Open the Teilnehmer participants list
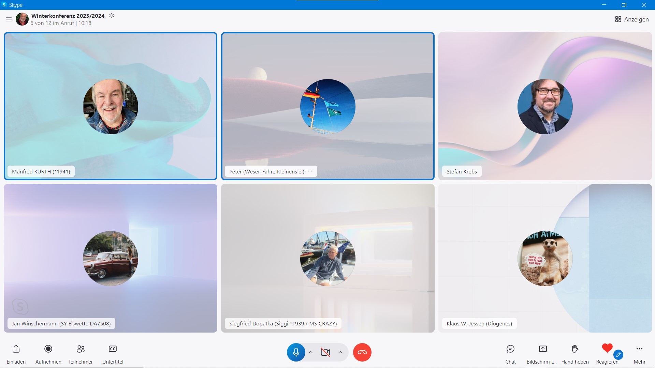 coord(81,349)
